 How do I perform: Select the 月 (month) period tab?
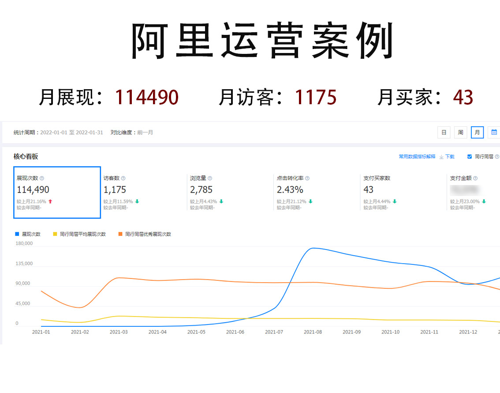click(478, 132)
